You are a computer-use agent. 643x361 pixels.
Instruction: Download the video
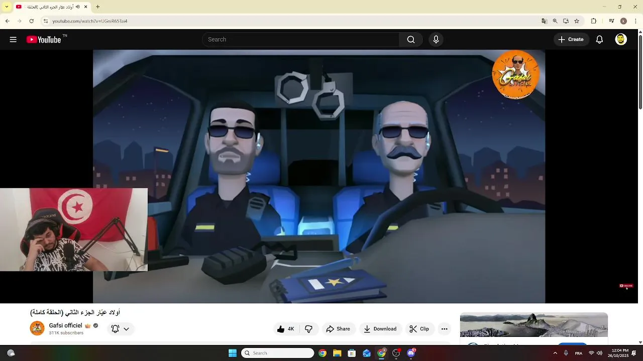[380, 329]
